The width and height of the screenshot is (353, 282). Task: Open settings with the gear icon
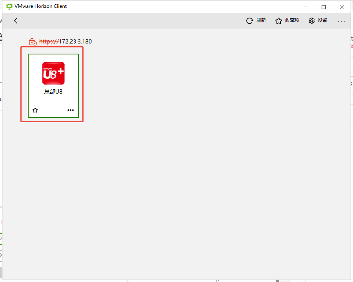point(311,21)
